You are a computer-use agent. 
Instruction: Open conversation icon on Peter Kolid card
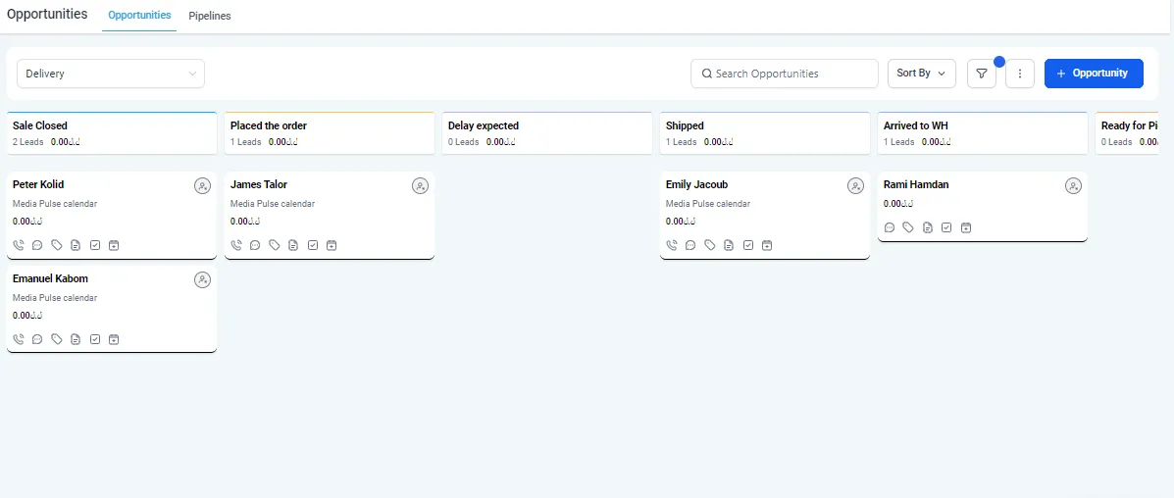point(37,245)
